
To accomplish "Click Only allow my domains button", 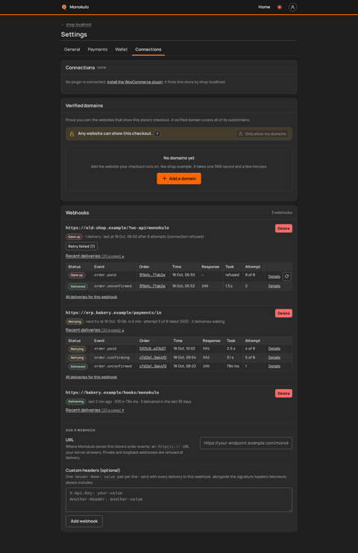I will pos(263,134).
